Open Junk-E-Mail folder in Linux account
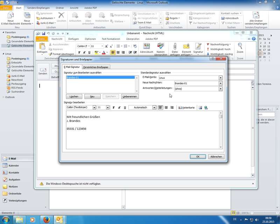The height and width of the screenshot is (224, 280). (18, 76)
